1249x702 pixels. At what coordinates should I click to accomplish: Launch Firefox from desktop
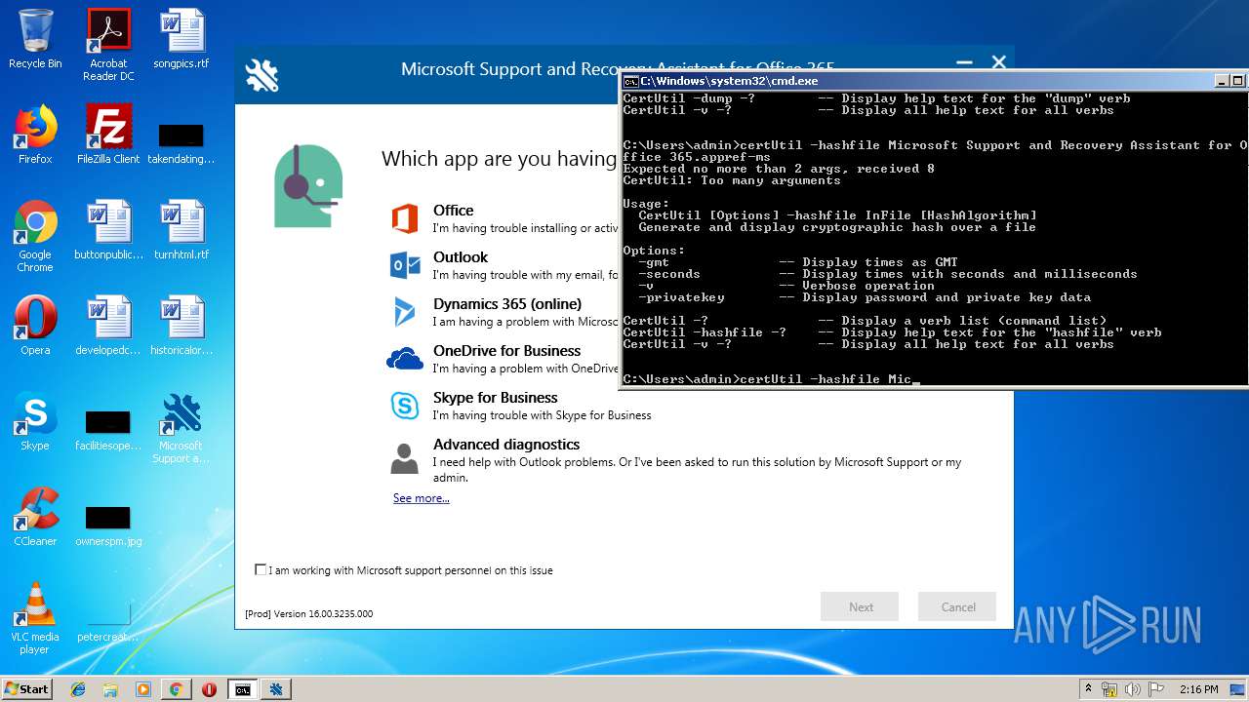click(35, 135)
